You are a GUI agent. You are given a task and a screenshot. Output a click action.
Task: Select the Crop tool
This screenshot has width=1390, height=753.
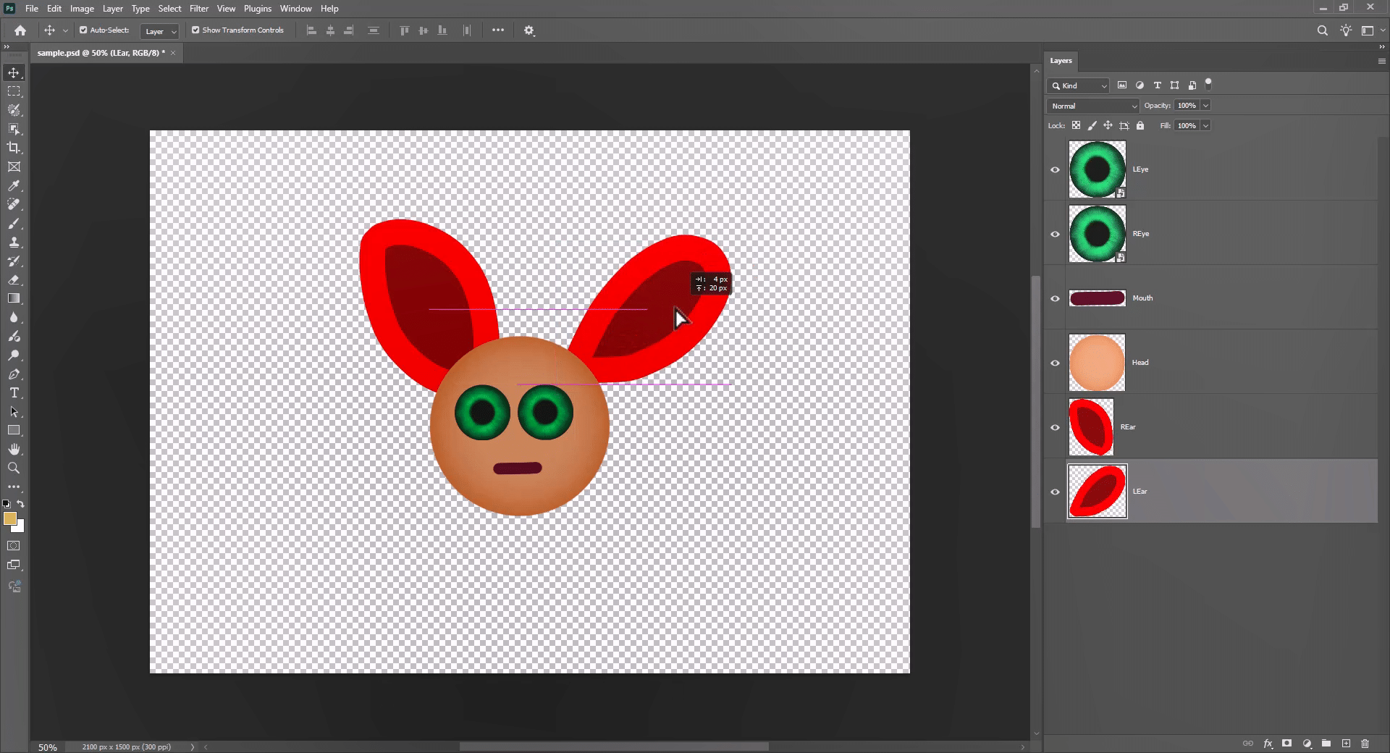[14, 148]
